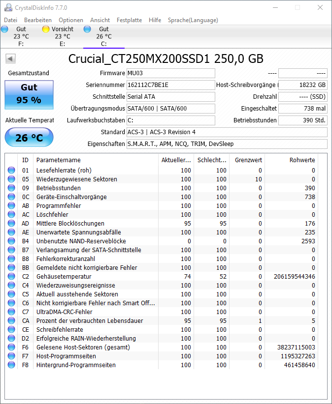Open the Datei menu
Screen dimensions: 332x404
10,20
